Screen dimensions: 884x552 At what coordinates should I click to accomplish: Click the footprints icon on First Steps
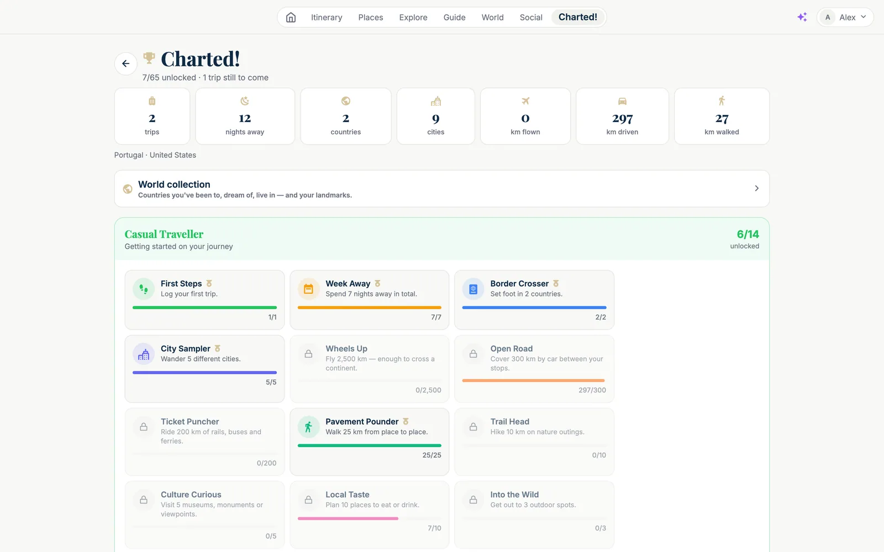[x=144, y=289]
